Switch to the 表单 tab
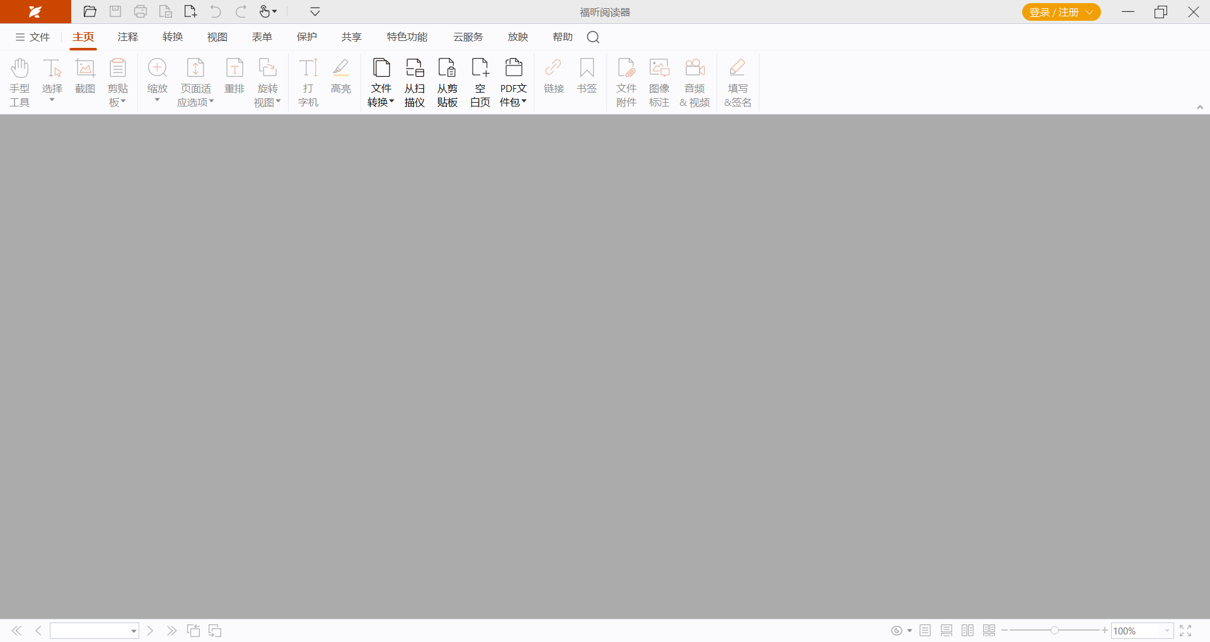This screenshot has width=1210, height=642. [x=262, y=37]
